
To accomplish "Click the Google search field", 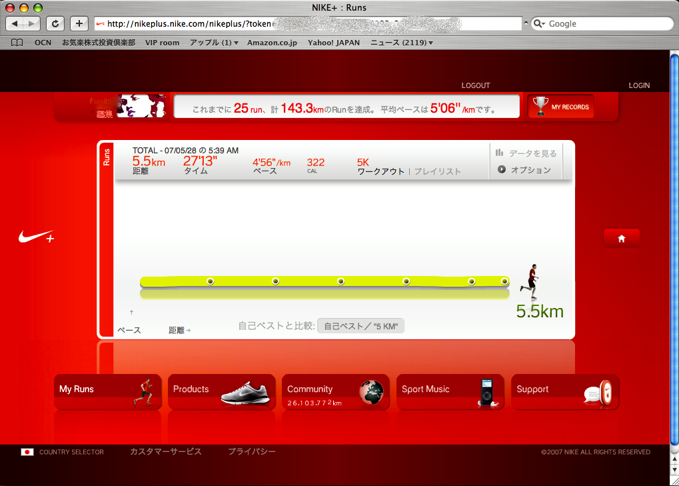I will (602, 23).
